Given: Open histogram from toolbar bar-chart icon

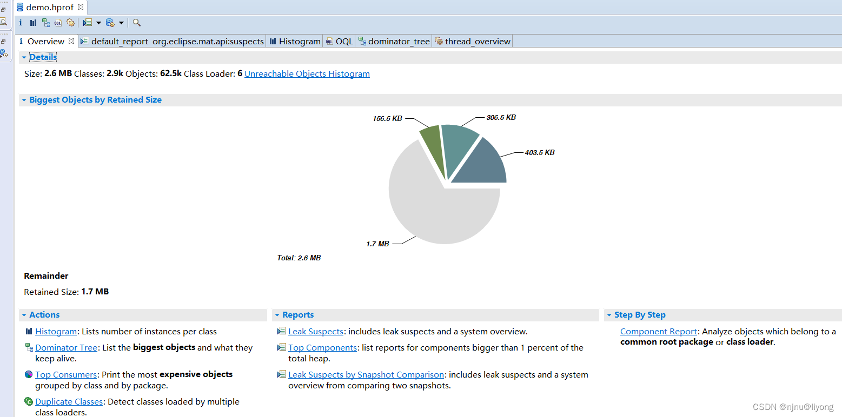Looking at the screenshot, I should [x=33, y=23].
